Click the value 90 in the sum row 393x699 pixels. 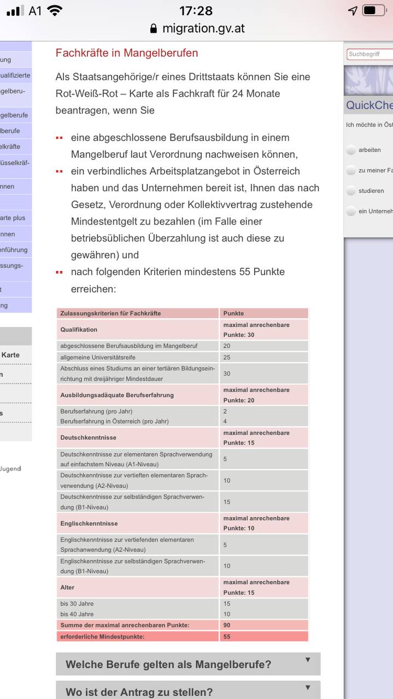(227, 625)
